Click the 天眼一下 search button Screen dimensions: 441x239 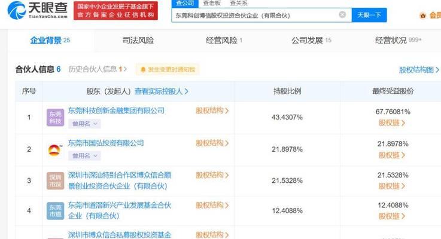pos(369,15)
